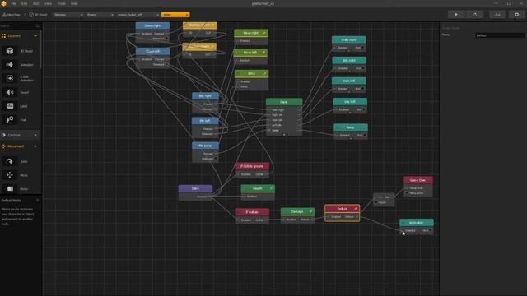Viewport: 527px width, 296px height.
Task: Click the Aa font toolbar button
Action: [497, 15]
